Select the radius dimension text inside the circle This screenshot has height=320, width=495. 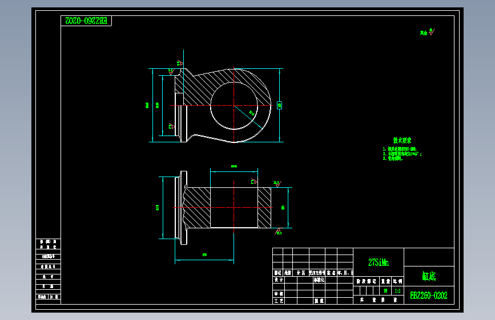[252, 113]
